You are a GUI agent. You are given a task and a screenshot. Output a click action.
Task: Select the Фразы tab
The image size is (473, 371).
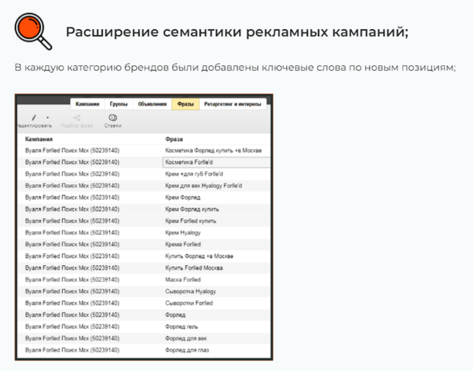pyautogui.click(x=186, y=104)
